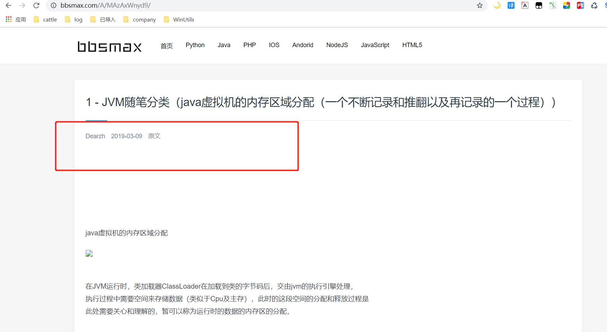Screen dimensions: 607x332
Task: Click the colorful lightning bolt extension icon
Action: pyautogui.click(x=566, y=6)
